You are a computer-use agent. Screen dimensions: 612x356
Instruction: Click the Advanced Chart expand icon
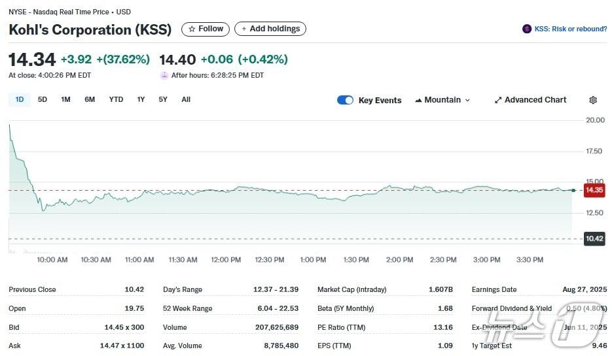[498, 100]
